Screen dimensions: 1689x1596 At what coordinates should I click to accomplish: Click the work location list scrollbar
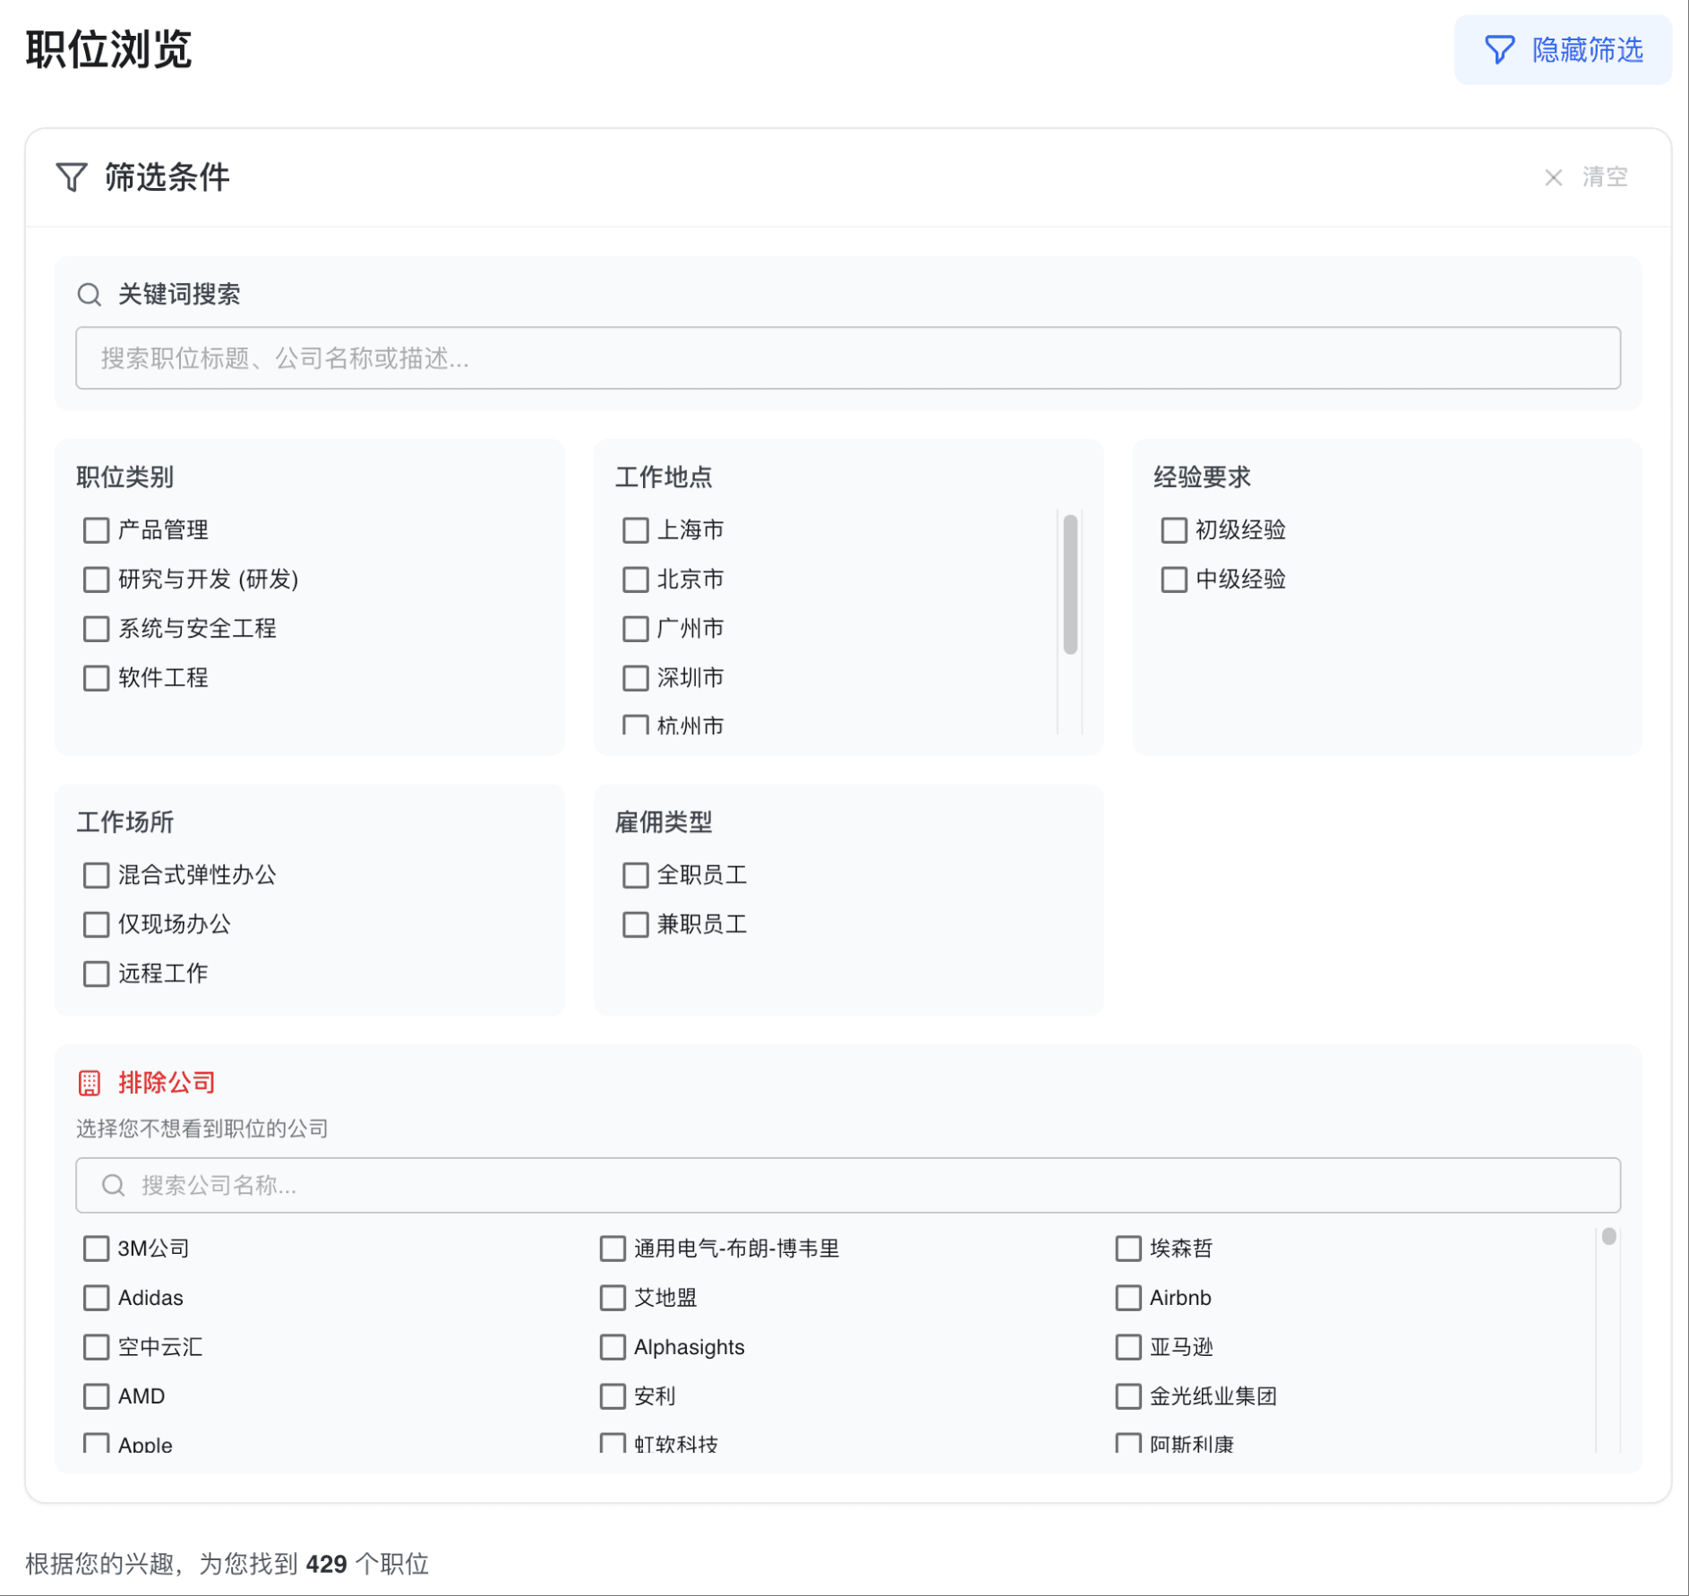[x=1071, y=582]
